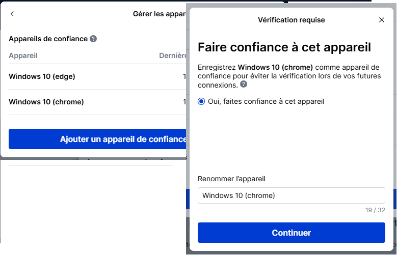397x255 pixels.
Task: Click the "Appareils de confiance" section label
Action: pos(48,39)
